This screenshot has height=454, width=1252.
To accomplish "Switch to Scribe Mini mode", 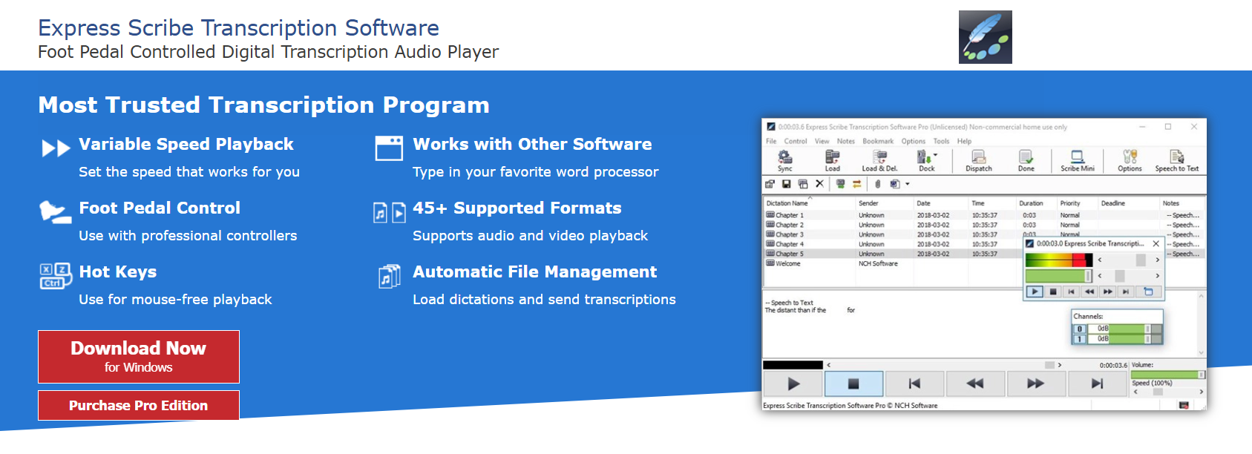I will (x=1077, y=160).
